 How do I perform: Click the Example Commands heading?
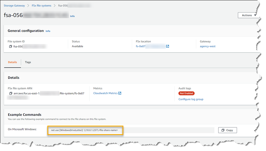[25, 115]
